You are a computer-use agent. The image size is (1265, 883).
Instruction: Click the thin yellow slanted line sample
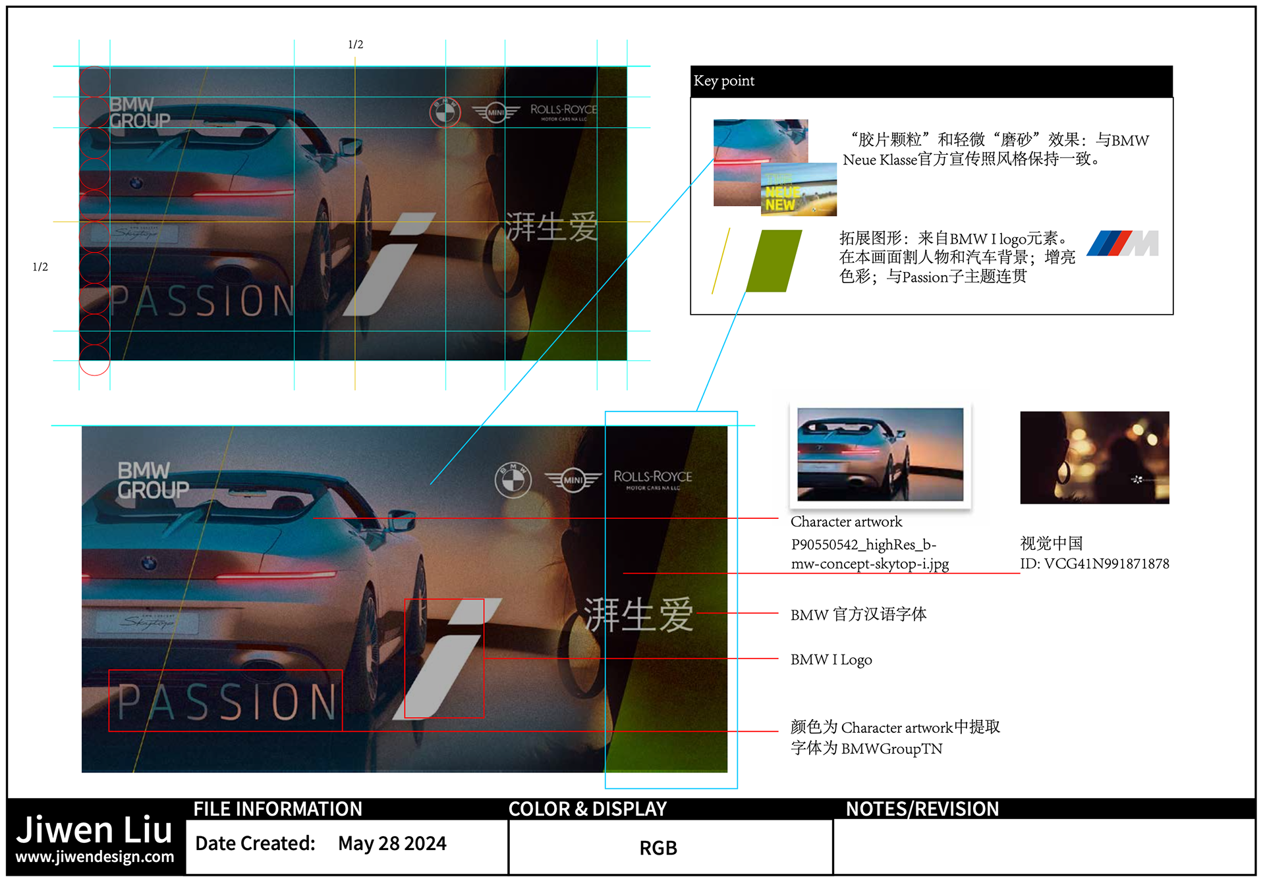(721, 261)
